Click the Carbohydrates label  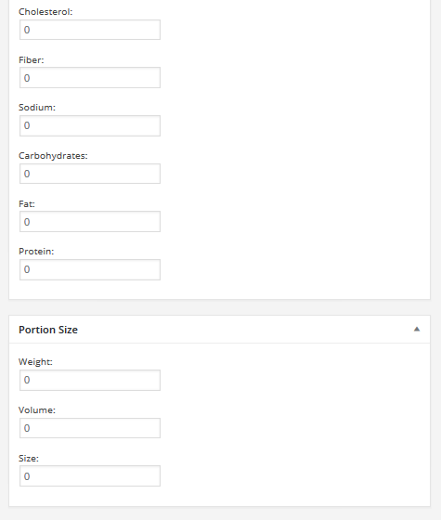coord(53,156)
